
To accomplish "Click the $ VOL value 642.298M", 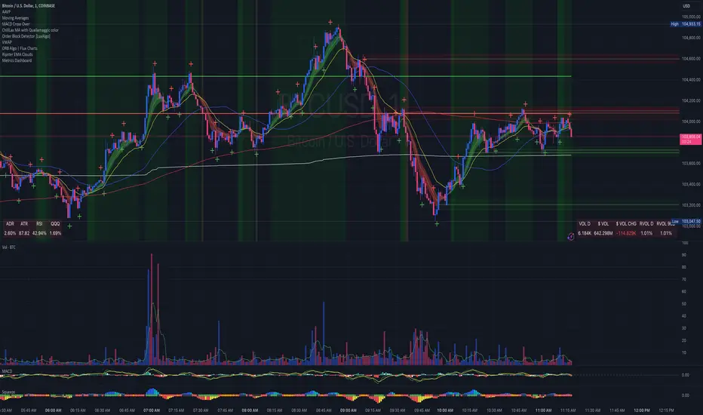I will 603,233.
